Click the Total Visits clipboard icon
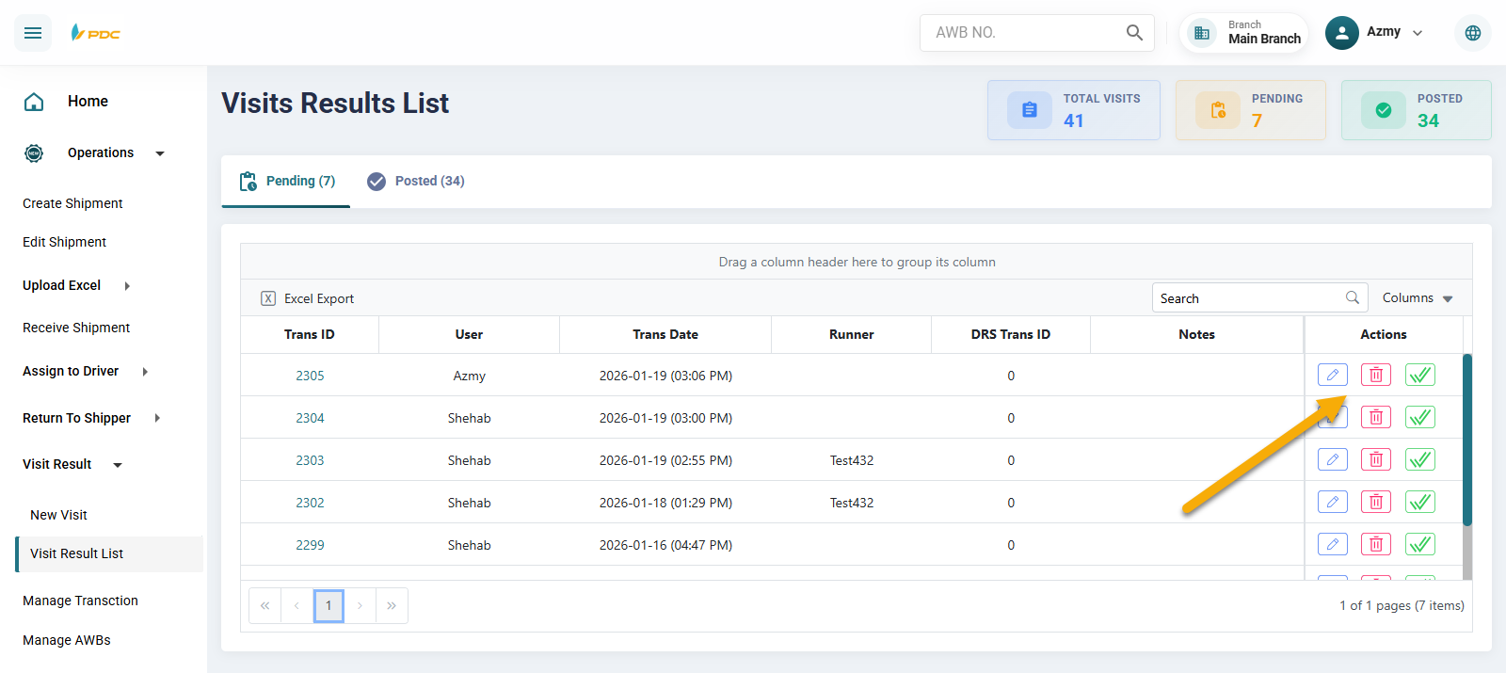 [x=1030, y=110]
